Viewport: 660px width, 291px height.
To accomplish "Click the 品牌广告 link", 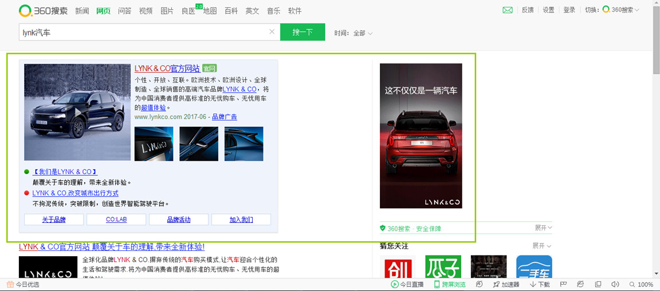I will pos(225,117).
